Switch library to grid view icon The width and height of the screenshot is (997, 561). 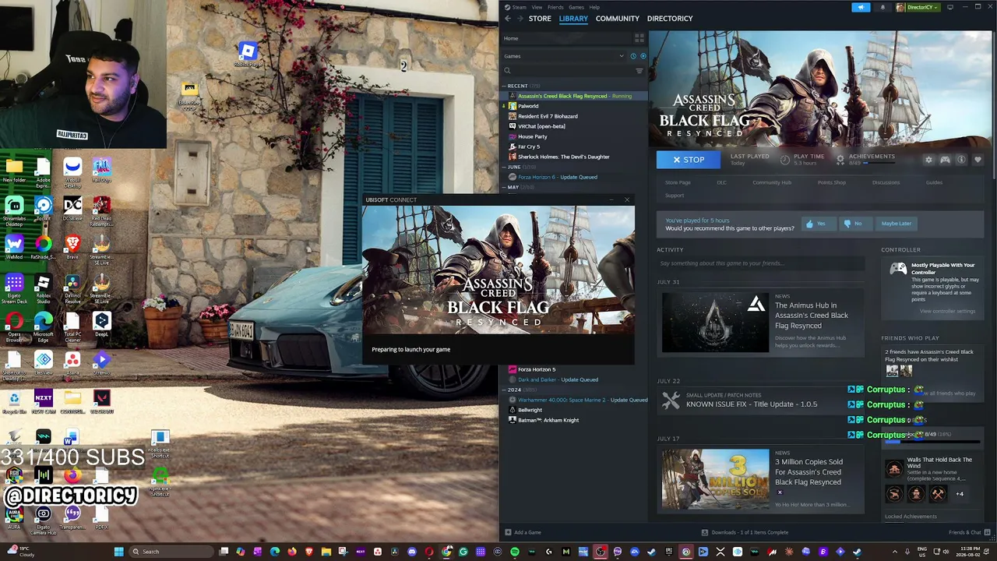[x=639, y=38]
